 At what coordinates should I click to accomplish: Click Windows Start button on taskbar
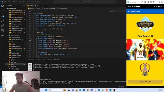46,90
